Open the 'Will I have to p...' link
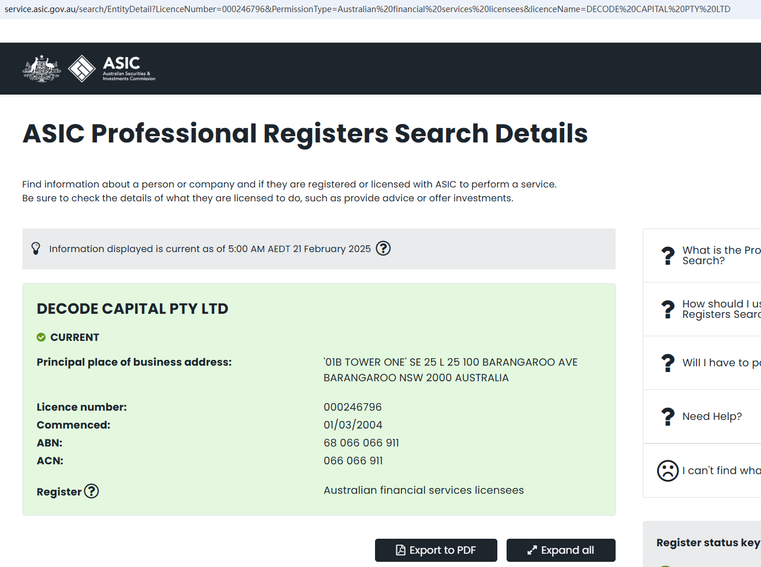This screenshot has width=761, height=567. 721,363
